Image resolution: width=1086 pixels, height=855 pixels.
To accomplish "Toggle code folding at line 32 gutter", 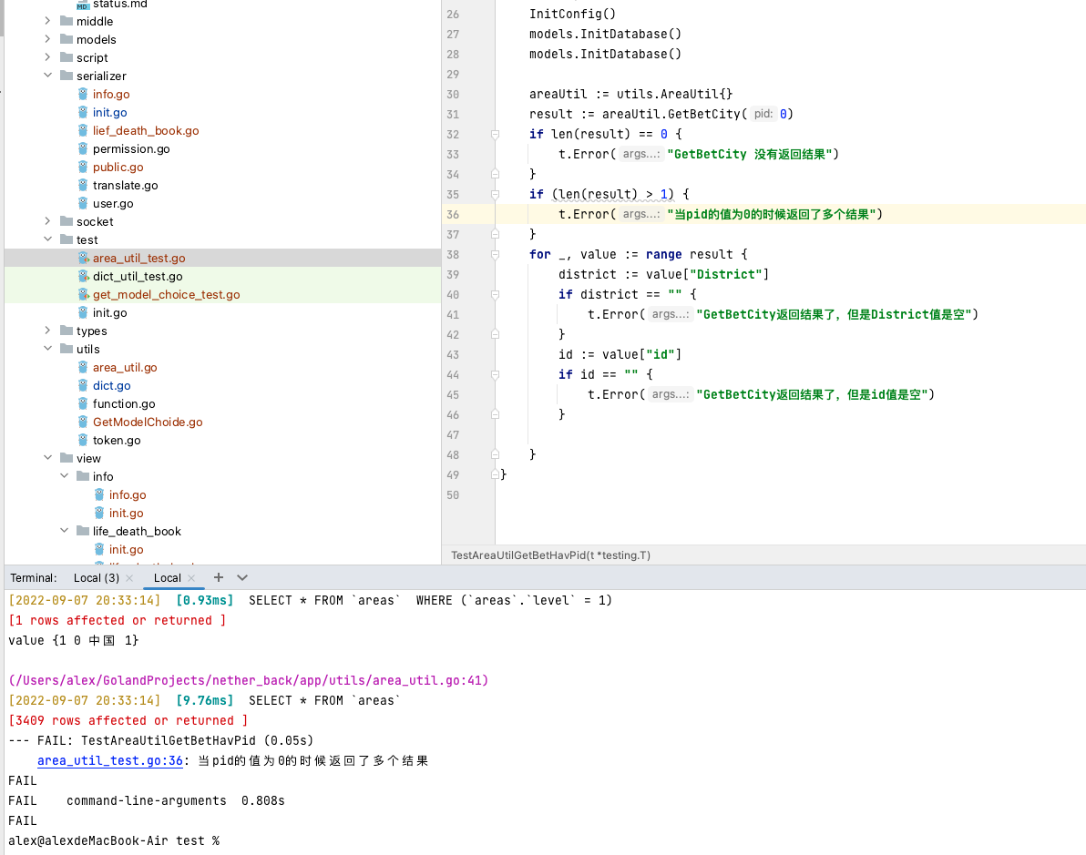I will coord(495,134).
